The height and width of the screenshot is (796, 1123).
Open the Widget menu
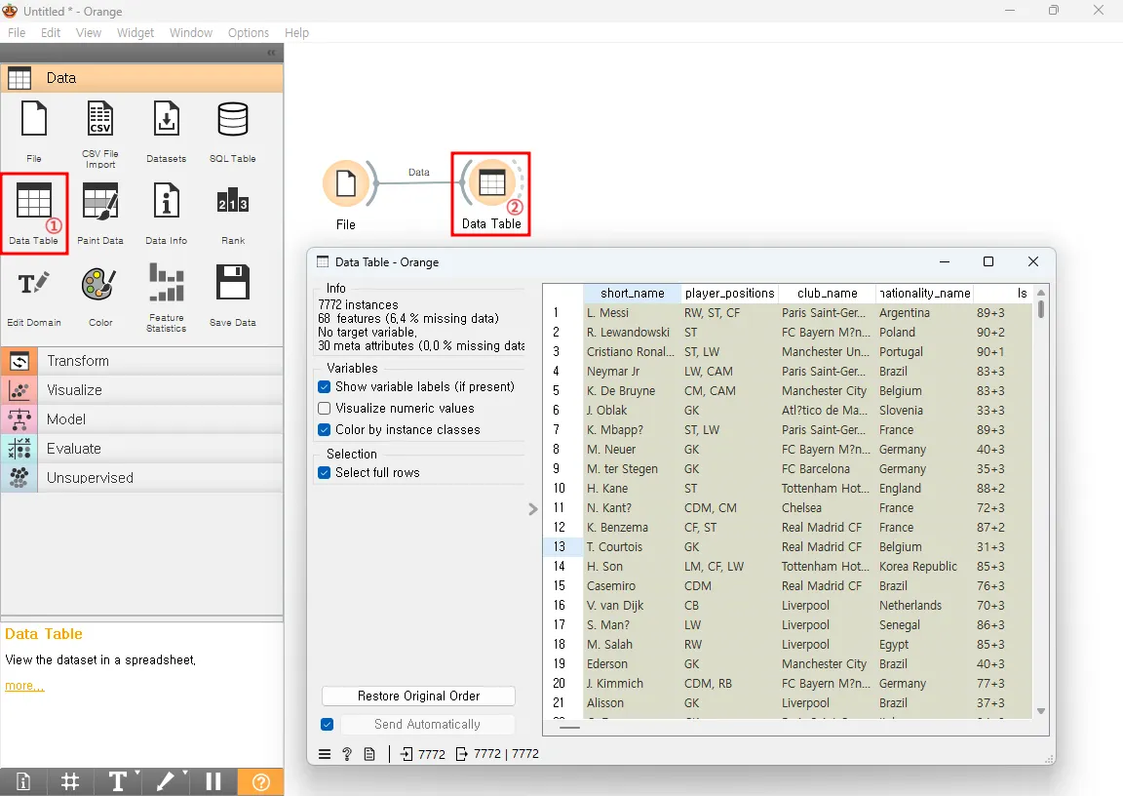(x=136, y=32)
